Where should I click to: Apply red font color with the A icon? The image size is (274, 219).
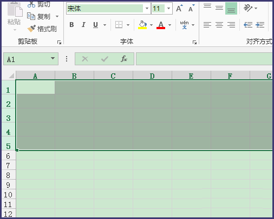click(x=161, y=25)
